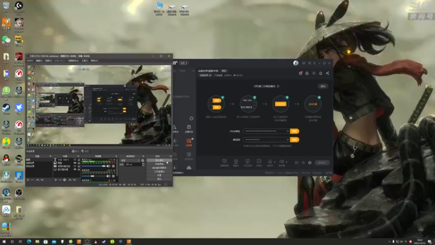Click Exit button of OBS third-party mode

(x=323, y=86)
